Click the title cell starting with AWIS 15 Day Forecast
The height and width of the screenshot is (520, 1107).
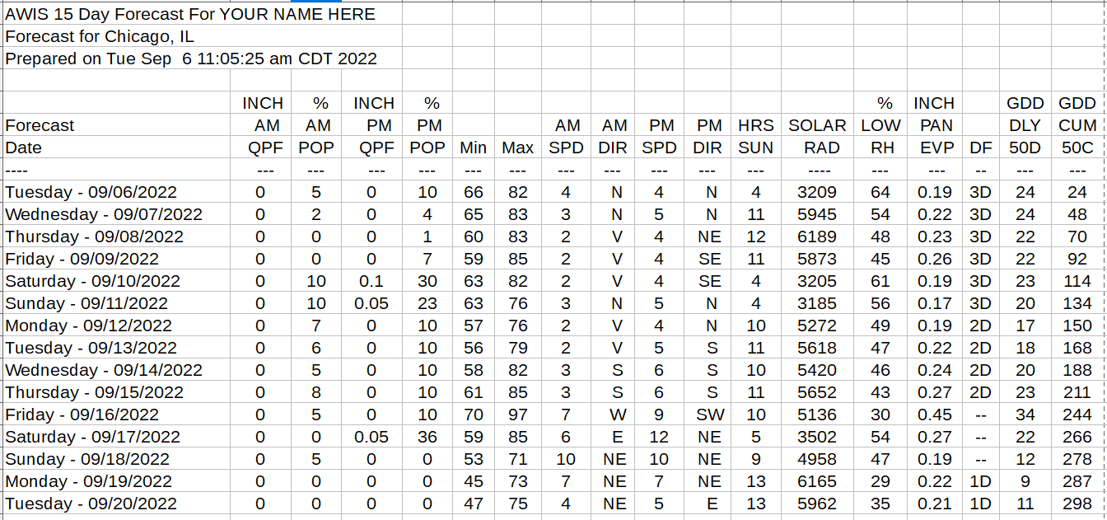[x=190, y=14]
